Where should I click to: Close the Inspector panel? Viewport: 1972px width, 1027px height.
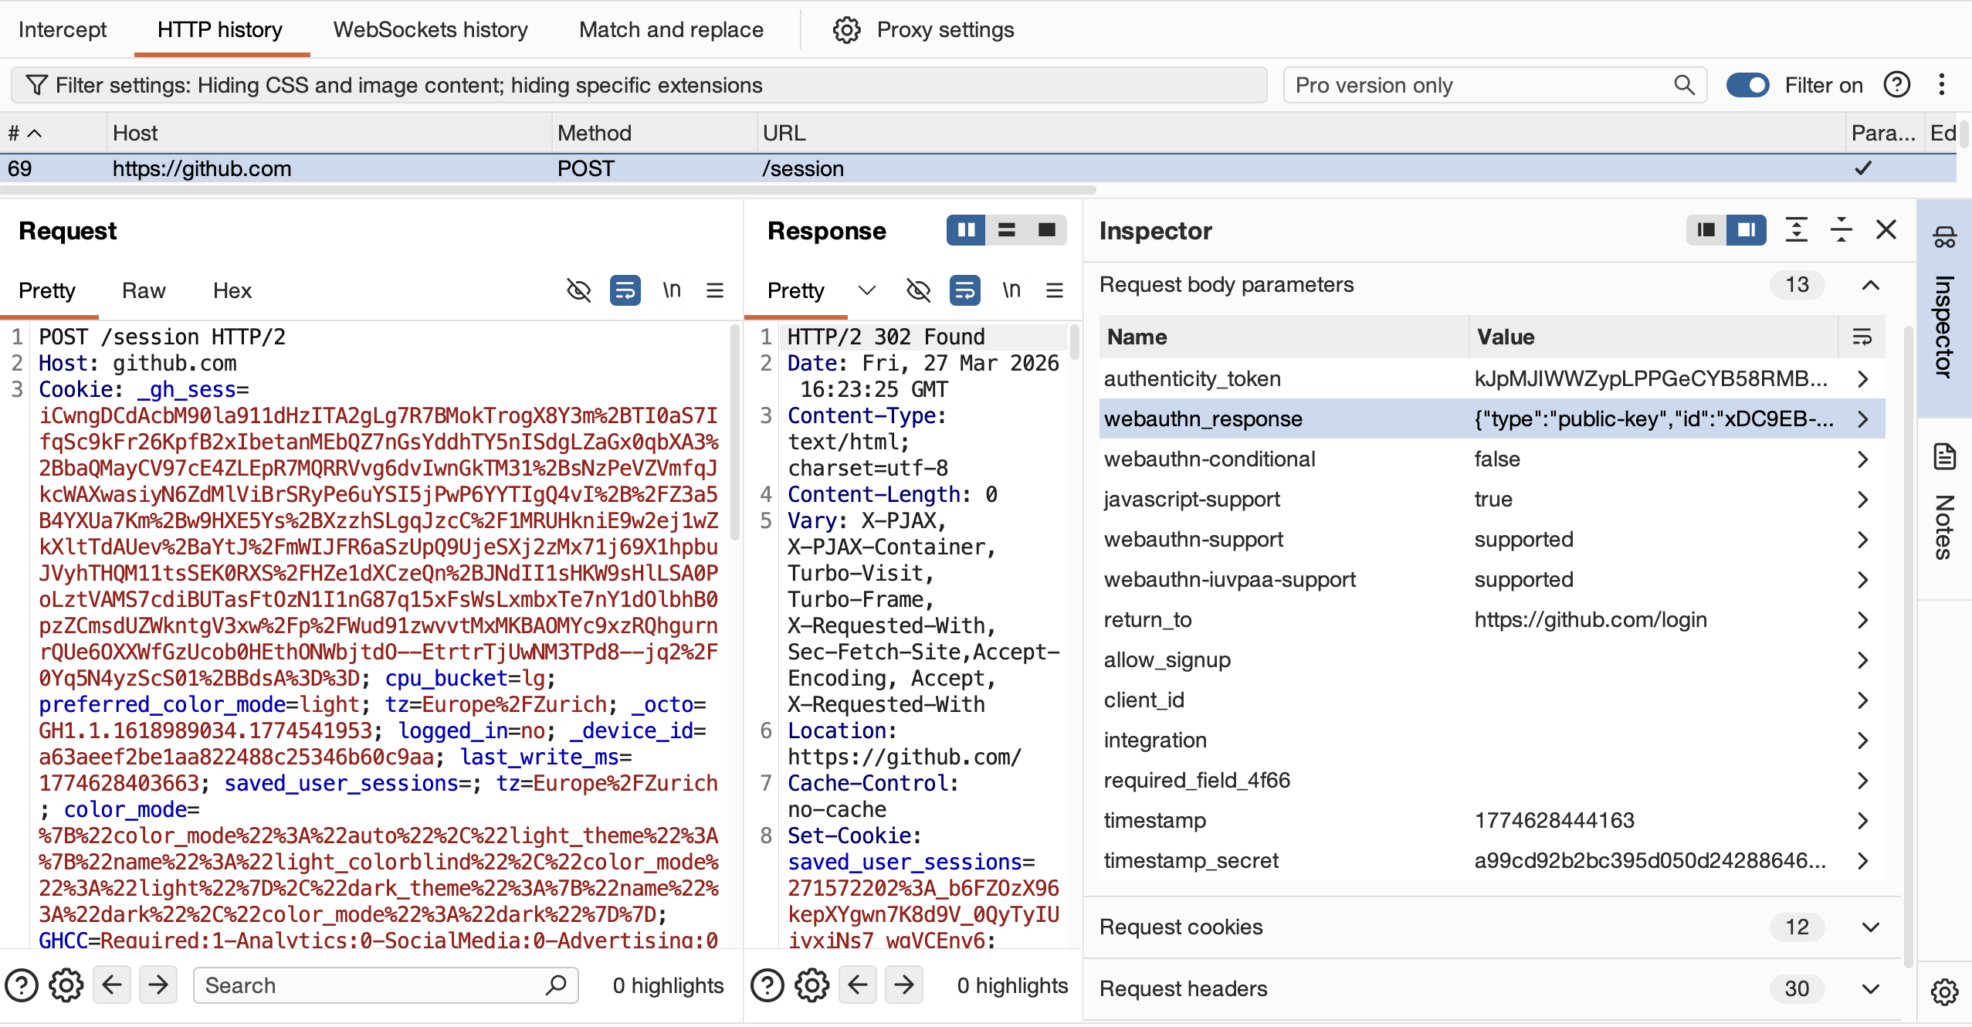click(x=1886, y=230)
